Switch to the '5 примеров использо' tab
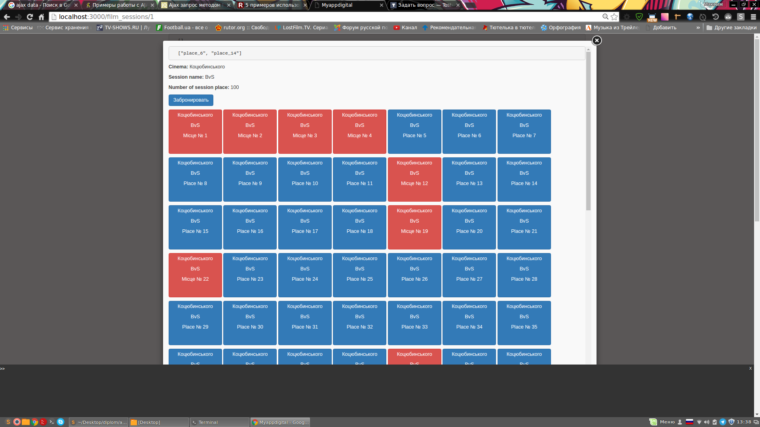 (272, 5)
